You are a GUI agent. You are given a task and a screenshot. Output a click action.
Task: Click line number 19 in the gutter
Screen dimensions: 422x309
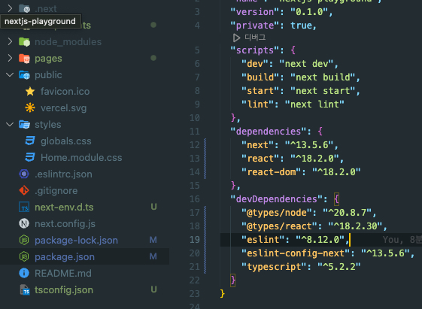[195, 239]
